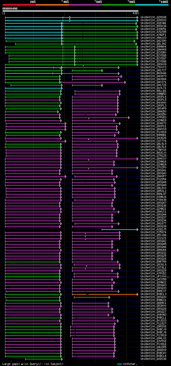
Task: Open the UniRef100_Q41727 entry
Action: (x=153, y=70)
